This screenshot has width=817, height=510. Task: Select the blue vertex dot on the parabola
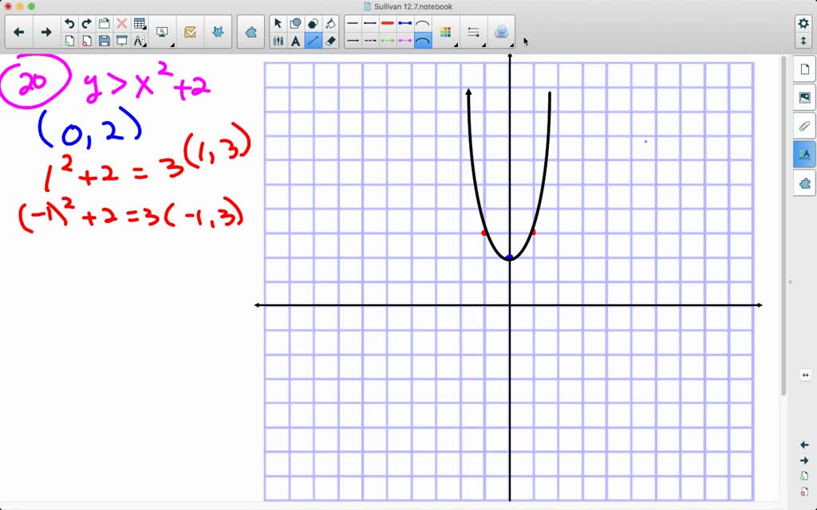point(510,257)
